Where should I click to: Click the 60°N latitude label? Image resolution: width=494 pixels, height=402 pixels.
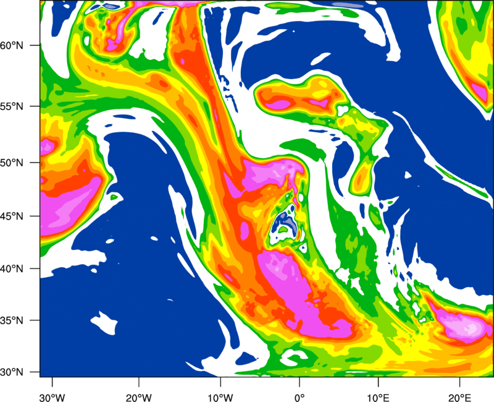(x=12, y=46)
